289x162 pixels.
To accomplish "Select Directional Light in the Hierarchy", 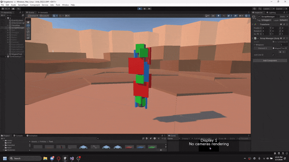I will (x=17, y=23).
